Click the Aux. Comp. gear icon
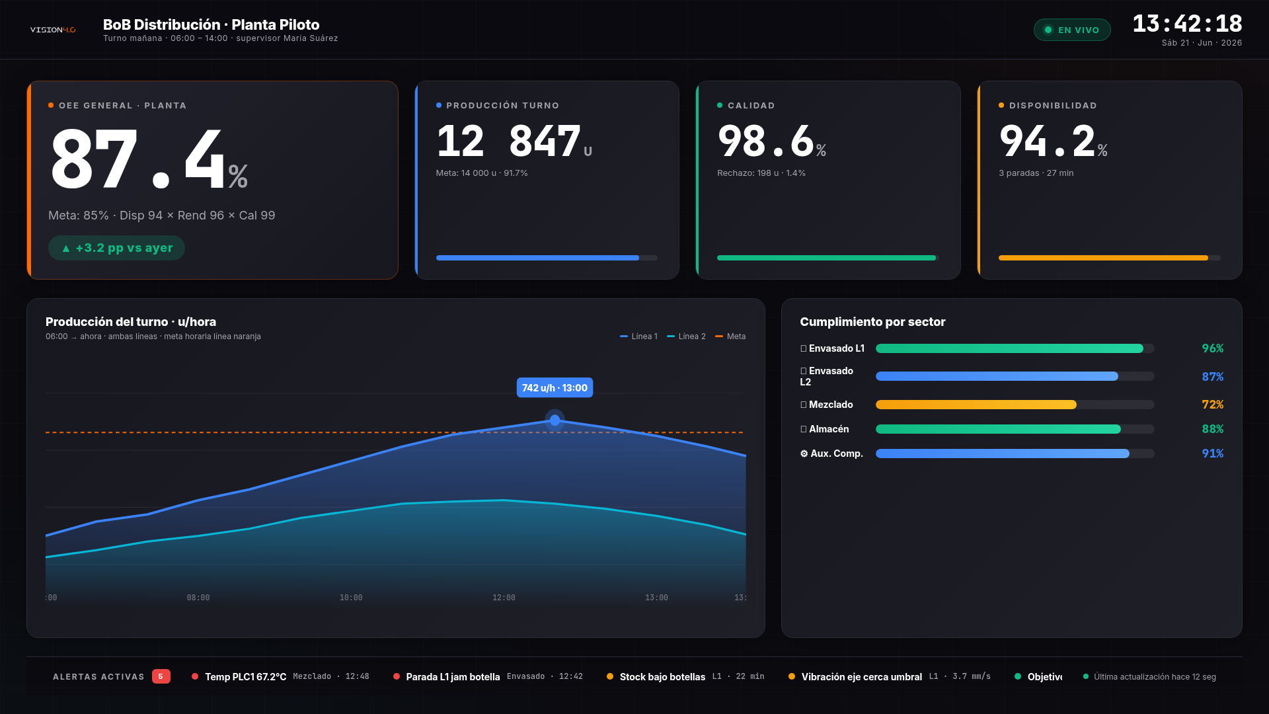 pyautogui.click(x=804, y=454)
